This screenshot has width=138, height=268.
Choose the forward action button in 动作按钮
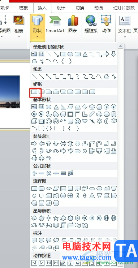(42, 263)
